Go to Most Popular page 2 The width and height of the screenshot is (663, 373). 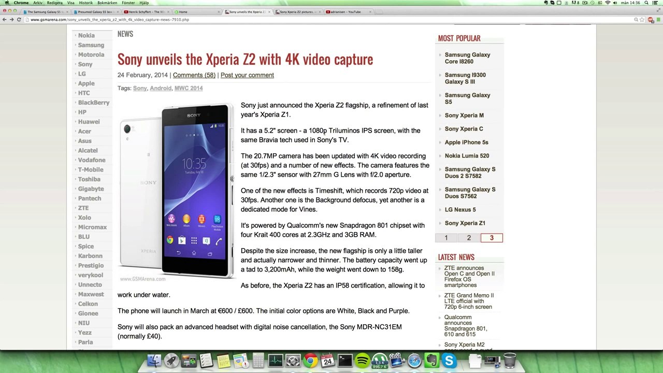(x=469, y=238)
